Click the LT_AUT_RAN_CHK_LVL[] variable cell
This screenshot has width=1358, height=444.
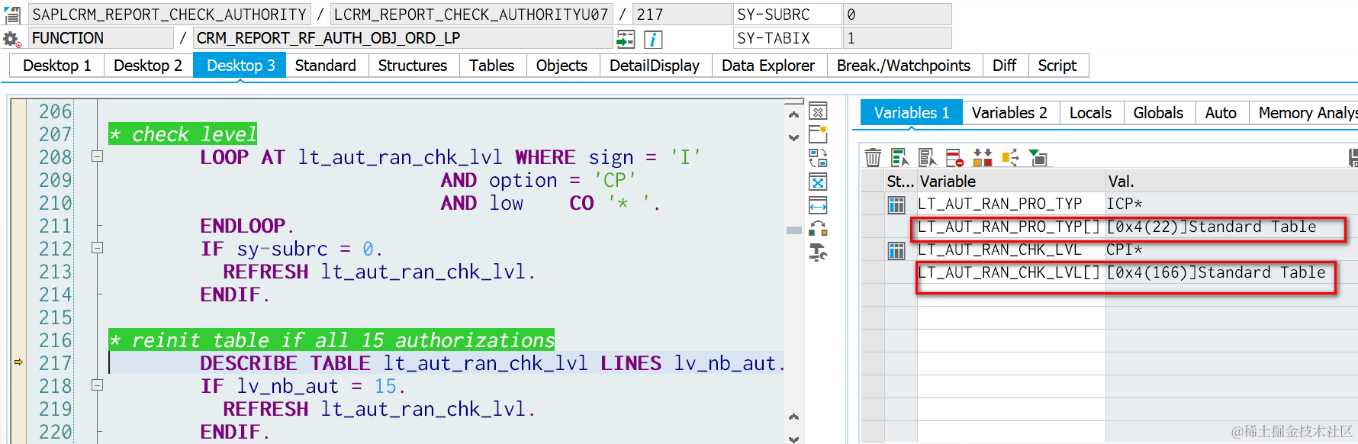click(1010, 272)
